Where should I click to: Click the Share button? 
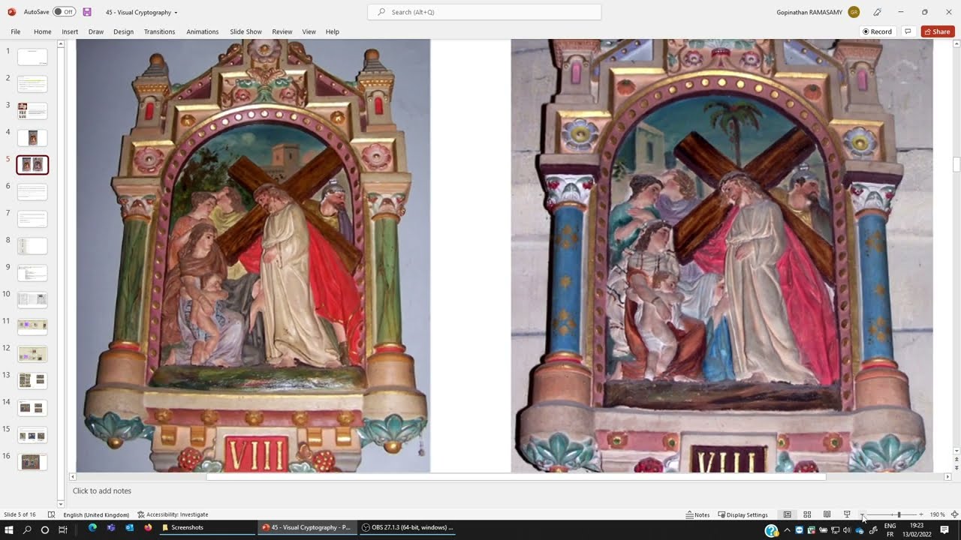coord(937,31)
